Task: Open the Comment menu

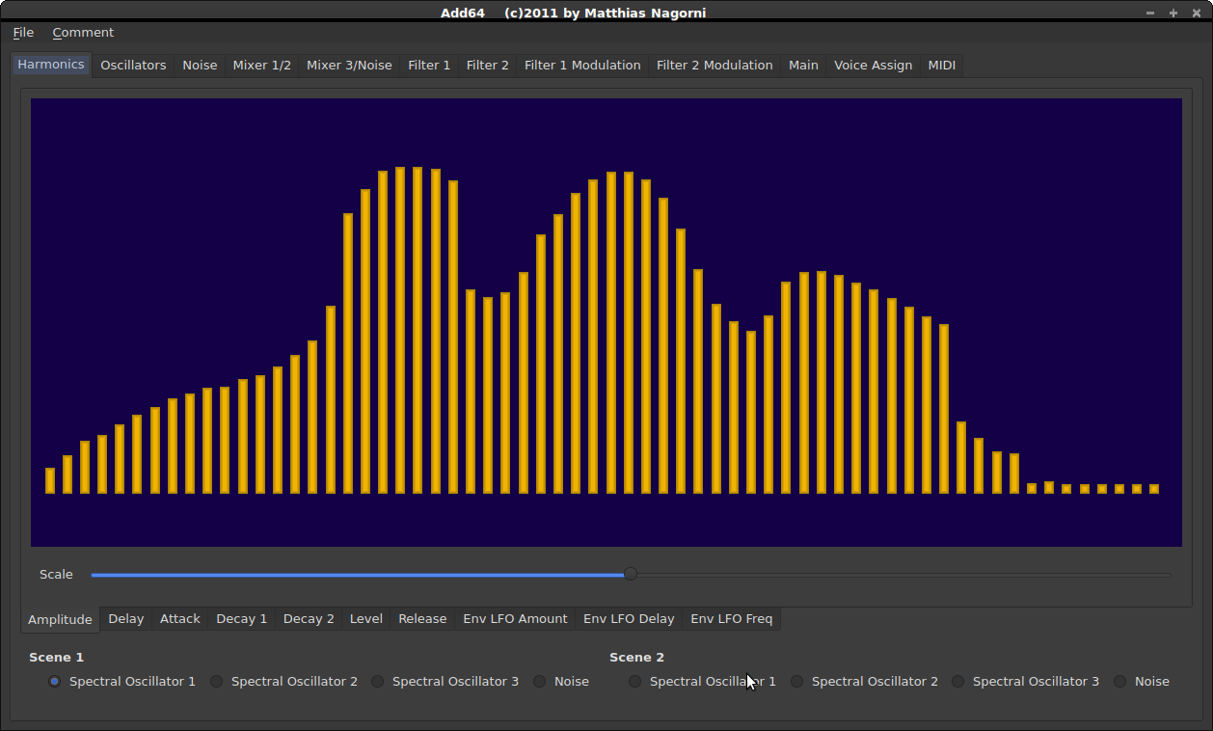Action: pyautogui.click(x=83, y=33)
